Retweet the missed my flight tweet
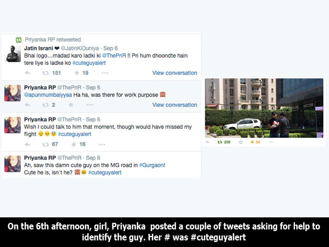Image resolution: width=329 pixels, height=247 pixels. coord(46,144)
